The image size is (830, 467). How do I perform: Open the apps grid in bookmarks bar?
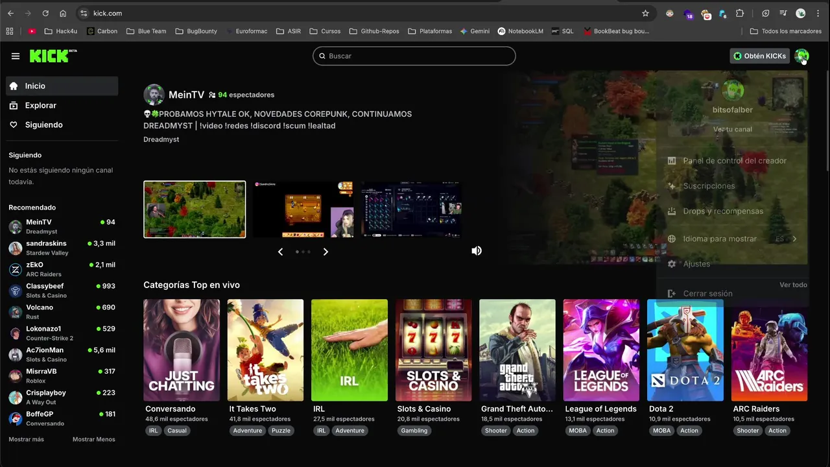pyautogui.click(x=9, y=31)
